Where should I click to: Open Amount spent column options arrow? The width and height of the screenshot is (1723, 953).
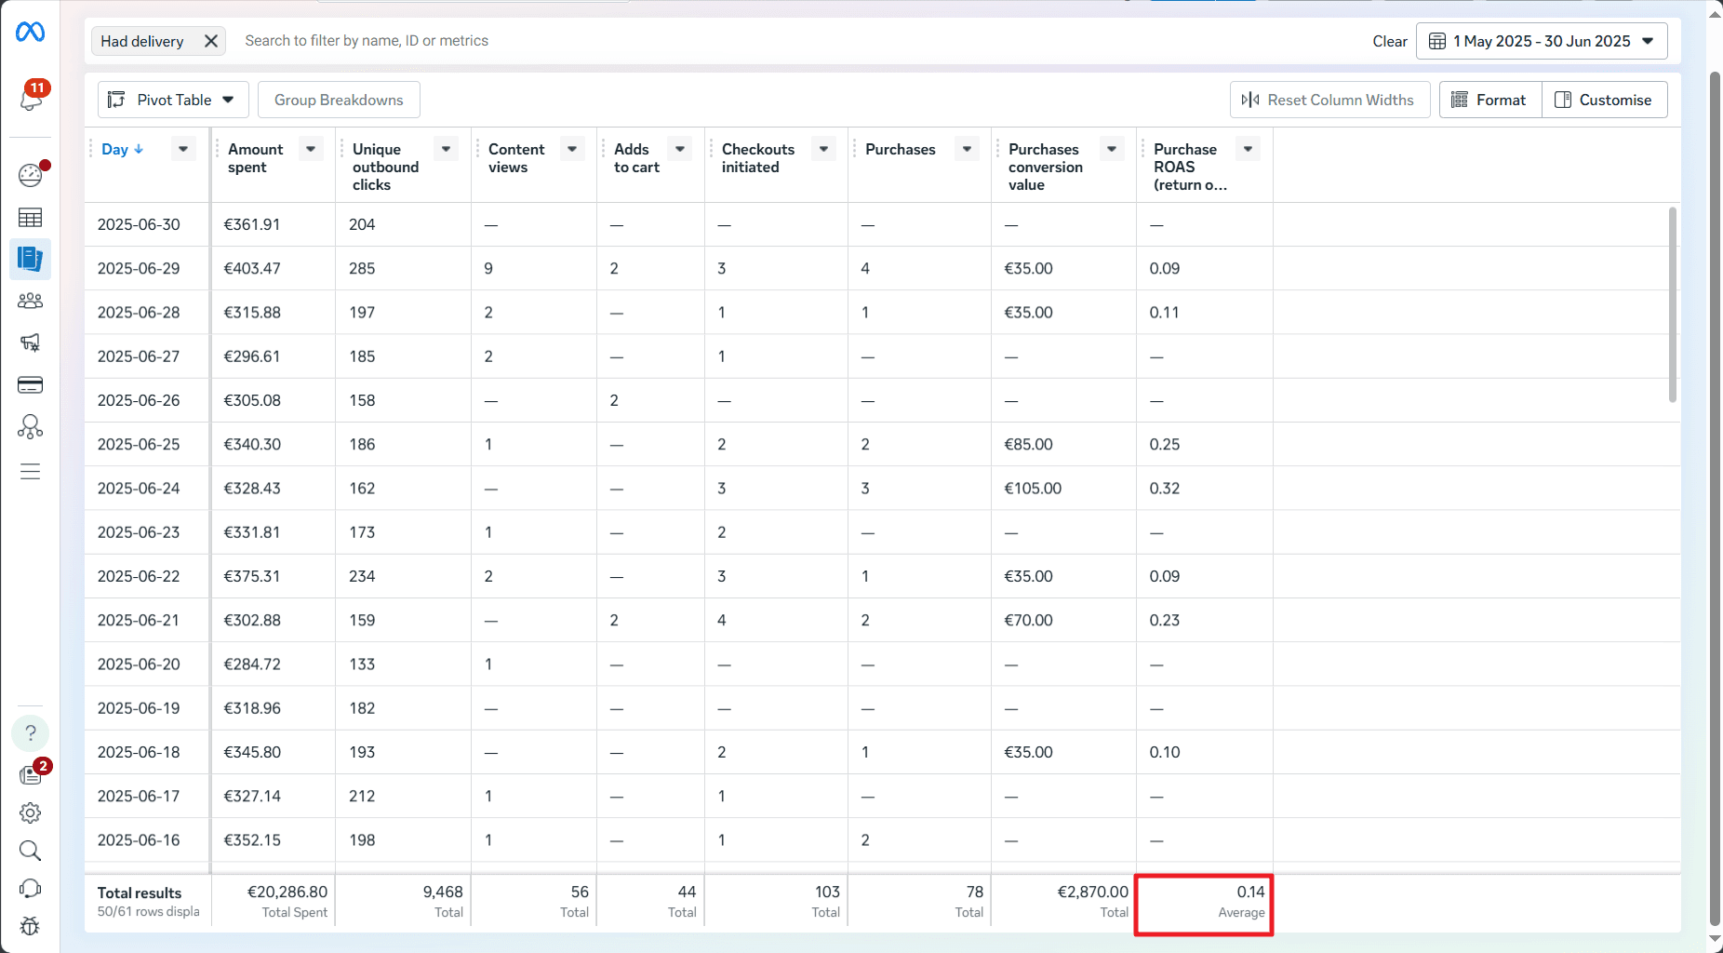(311, 149)
